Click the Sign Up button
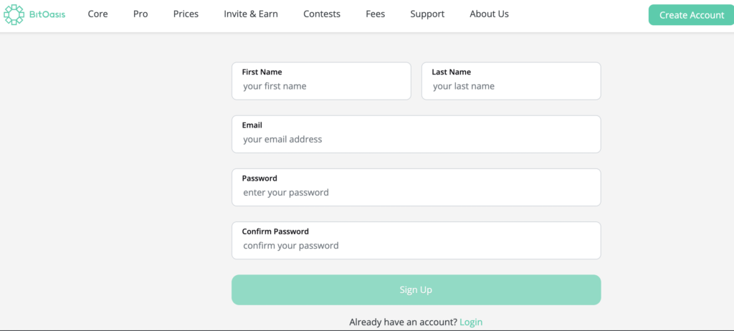The height and width of the screenshot is (331, 734). click(416, 289)
